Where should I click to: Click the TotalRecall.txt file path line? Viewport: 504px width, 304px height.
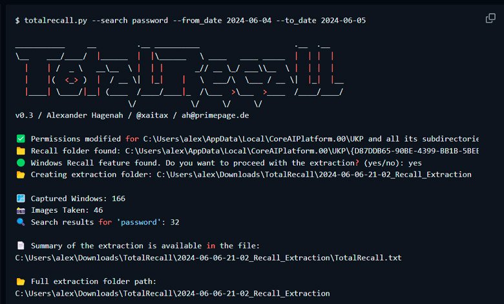point(207,257)
